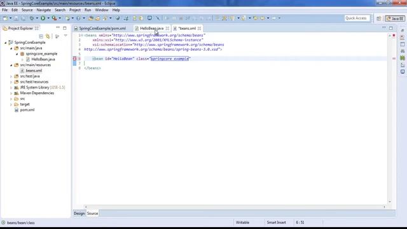
Task: Open the Navigate menu
Action: 44,10
